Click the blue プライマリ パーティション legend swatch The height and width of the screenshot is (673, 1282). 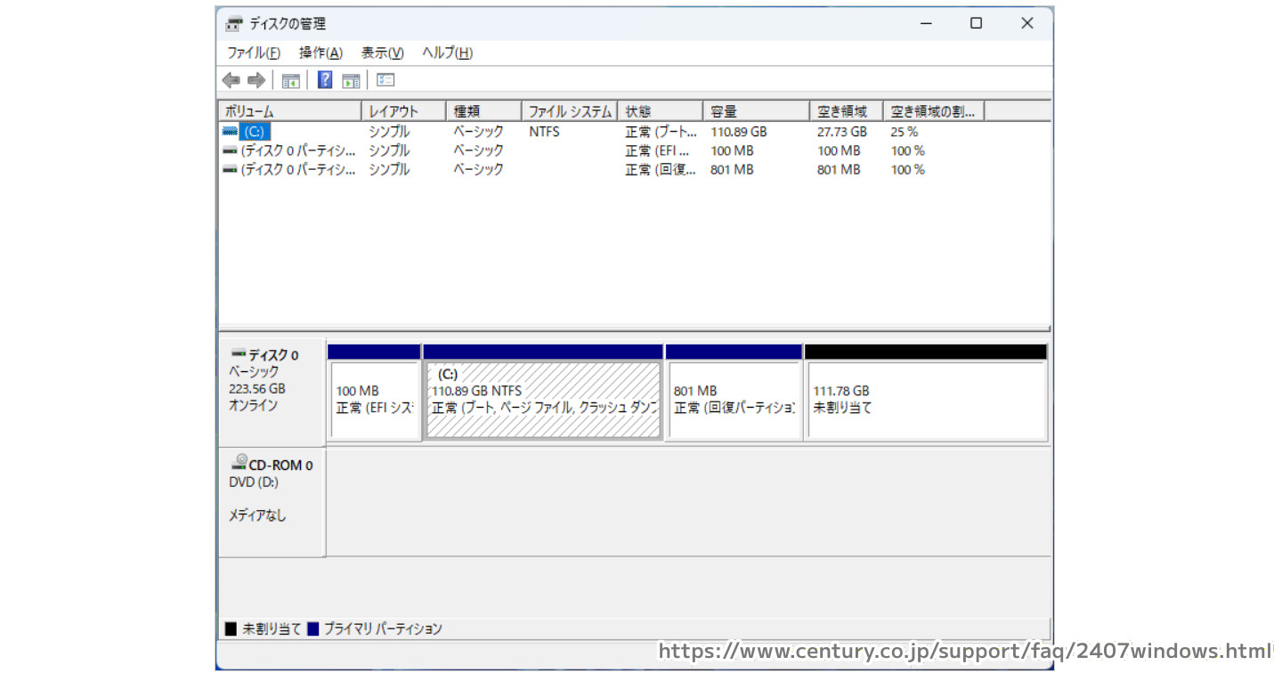(x=312, y=629)
